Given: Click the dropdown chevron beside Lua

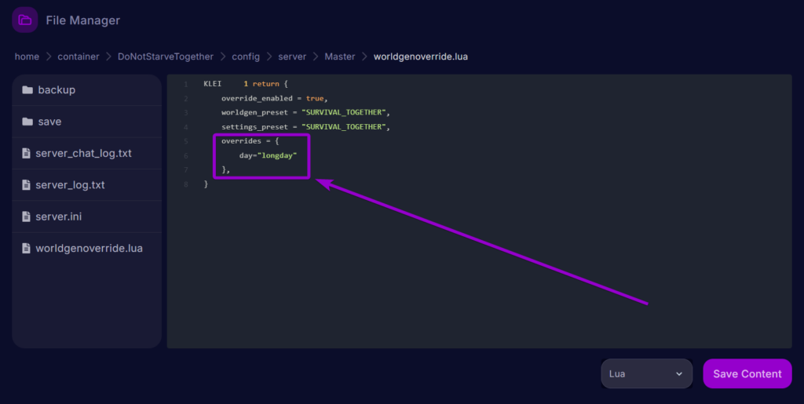Looking at the screenshot, I should coord(679,374).
